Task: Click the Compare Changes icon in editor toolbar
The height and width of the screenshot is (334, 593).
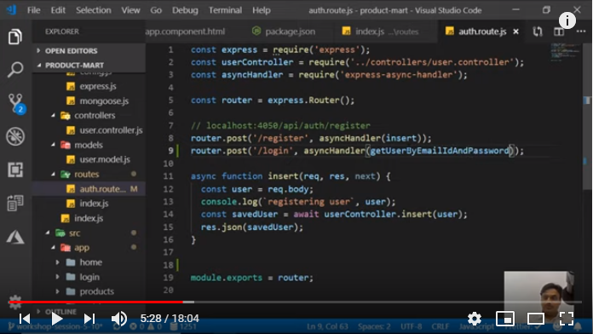Action: click(538, 32)
